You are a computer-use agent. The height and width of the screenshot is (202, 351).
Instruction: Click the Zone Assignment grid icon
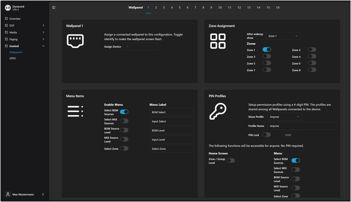click(218, 41)
